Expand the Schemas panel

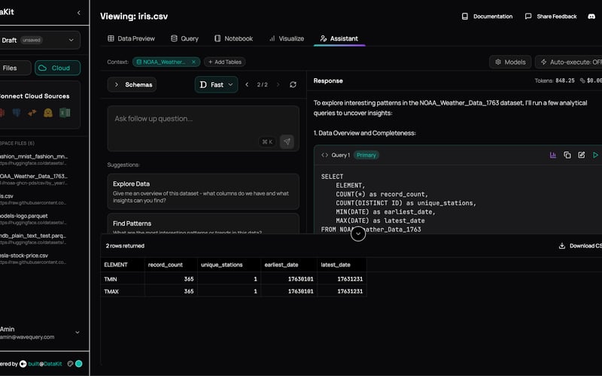pos(132,84)
